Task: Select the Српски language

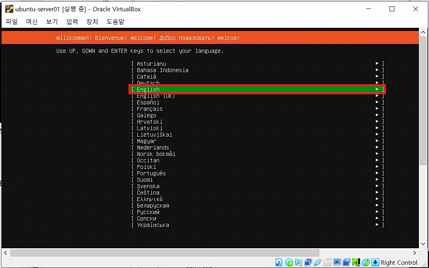Action: pyautogui.click(x=257, y=218)
